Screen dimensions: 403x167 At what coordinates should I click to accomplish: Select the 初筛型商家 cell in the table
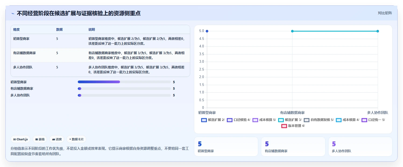point(21,39)
